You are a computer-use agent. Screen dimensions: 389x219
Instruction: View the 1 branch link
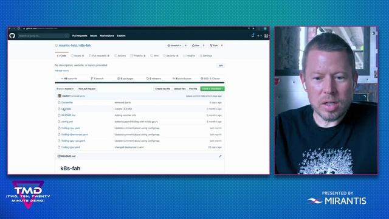[97, 78]
